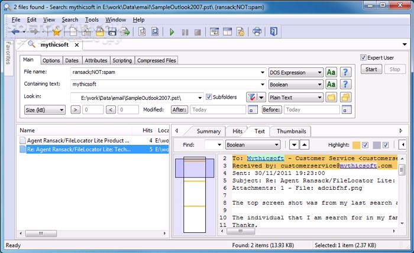Viewport: 414px width, 253px height.
Task: Open help for Containing text expression
Action: point(345,85)
